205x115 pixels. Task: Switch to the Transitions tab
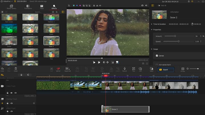(x=28, y=6)
